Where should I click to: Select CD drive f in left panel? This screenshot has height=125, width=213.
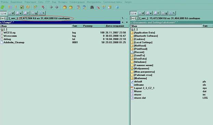tap(26, 13)
